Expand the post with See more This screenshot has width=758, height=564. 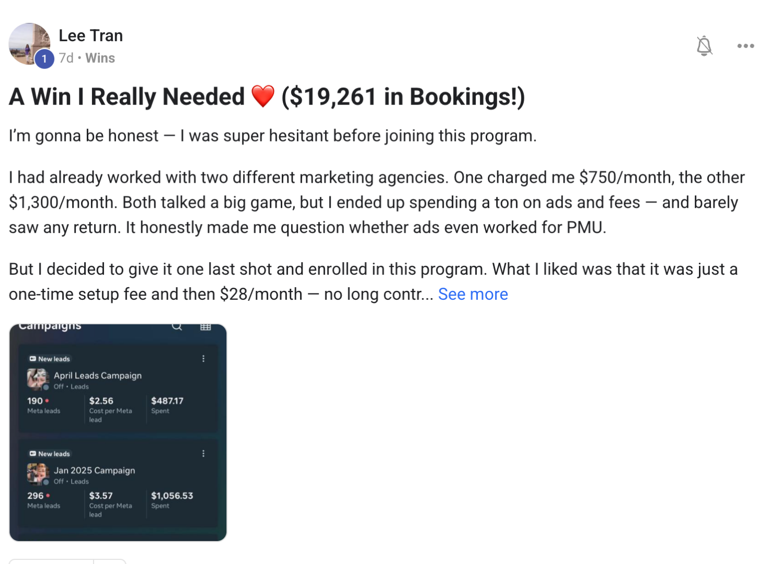tap(472, 294)
